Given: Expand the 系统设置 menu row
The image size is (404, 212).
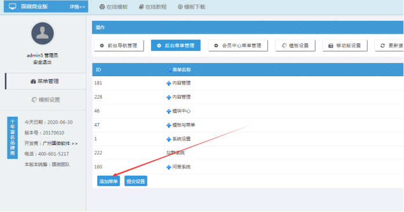Looking at the screenshot, I should (x=169, y=139).
